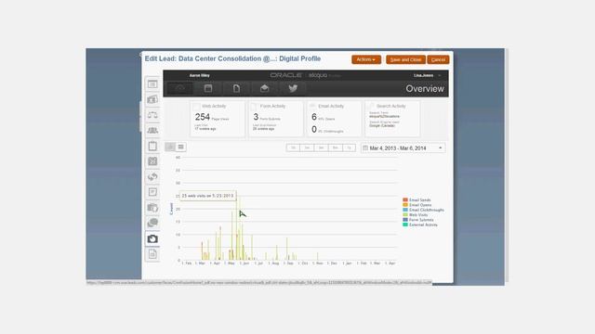Toggle the Search Activity checkbox
The image size is (595, 334).
pyautogui.click(x=372, y=106)
